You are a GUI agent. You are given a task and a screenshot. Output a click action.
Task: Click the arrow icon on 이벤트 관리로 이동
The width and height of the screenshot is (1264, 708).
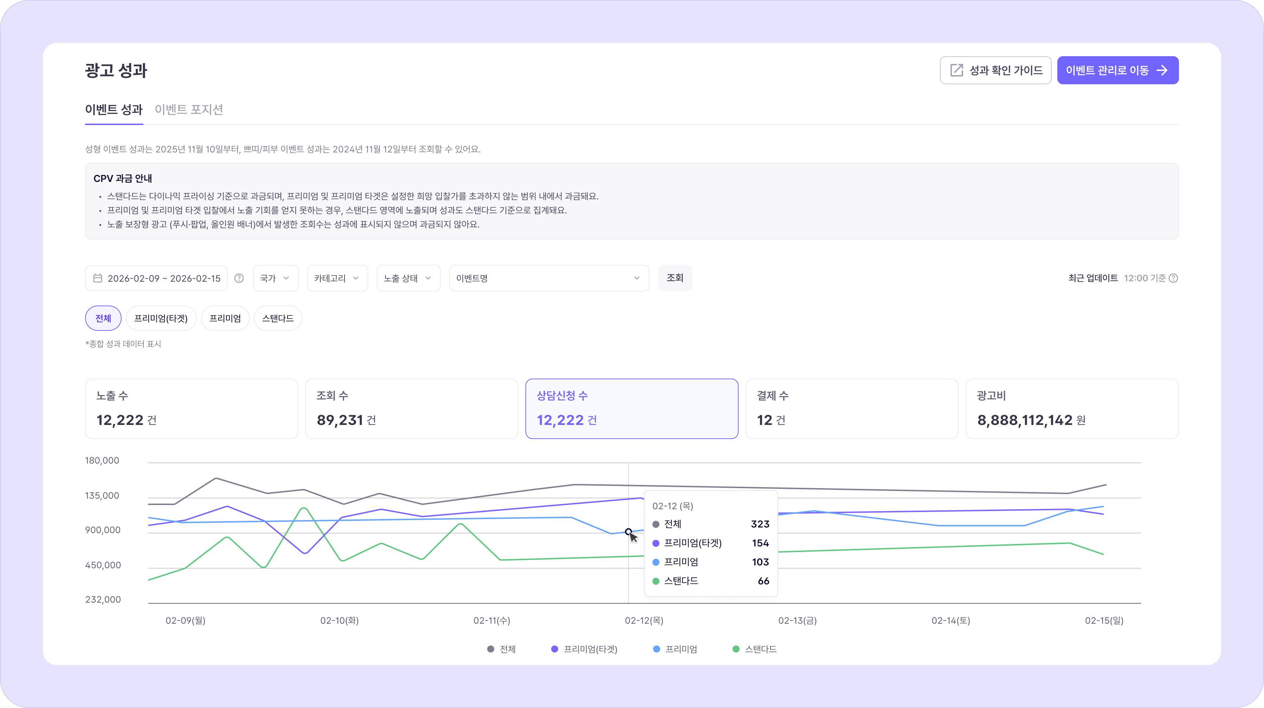[x=1162, y=70]
